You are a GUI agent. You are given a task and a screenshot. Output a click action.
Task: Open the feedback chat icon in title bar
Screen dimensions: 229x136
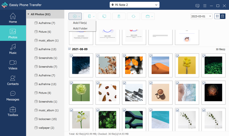click(x=197, y=6)
